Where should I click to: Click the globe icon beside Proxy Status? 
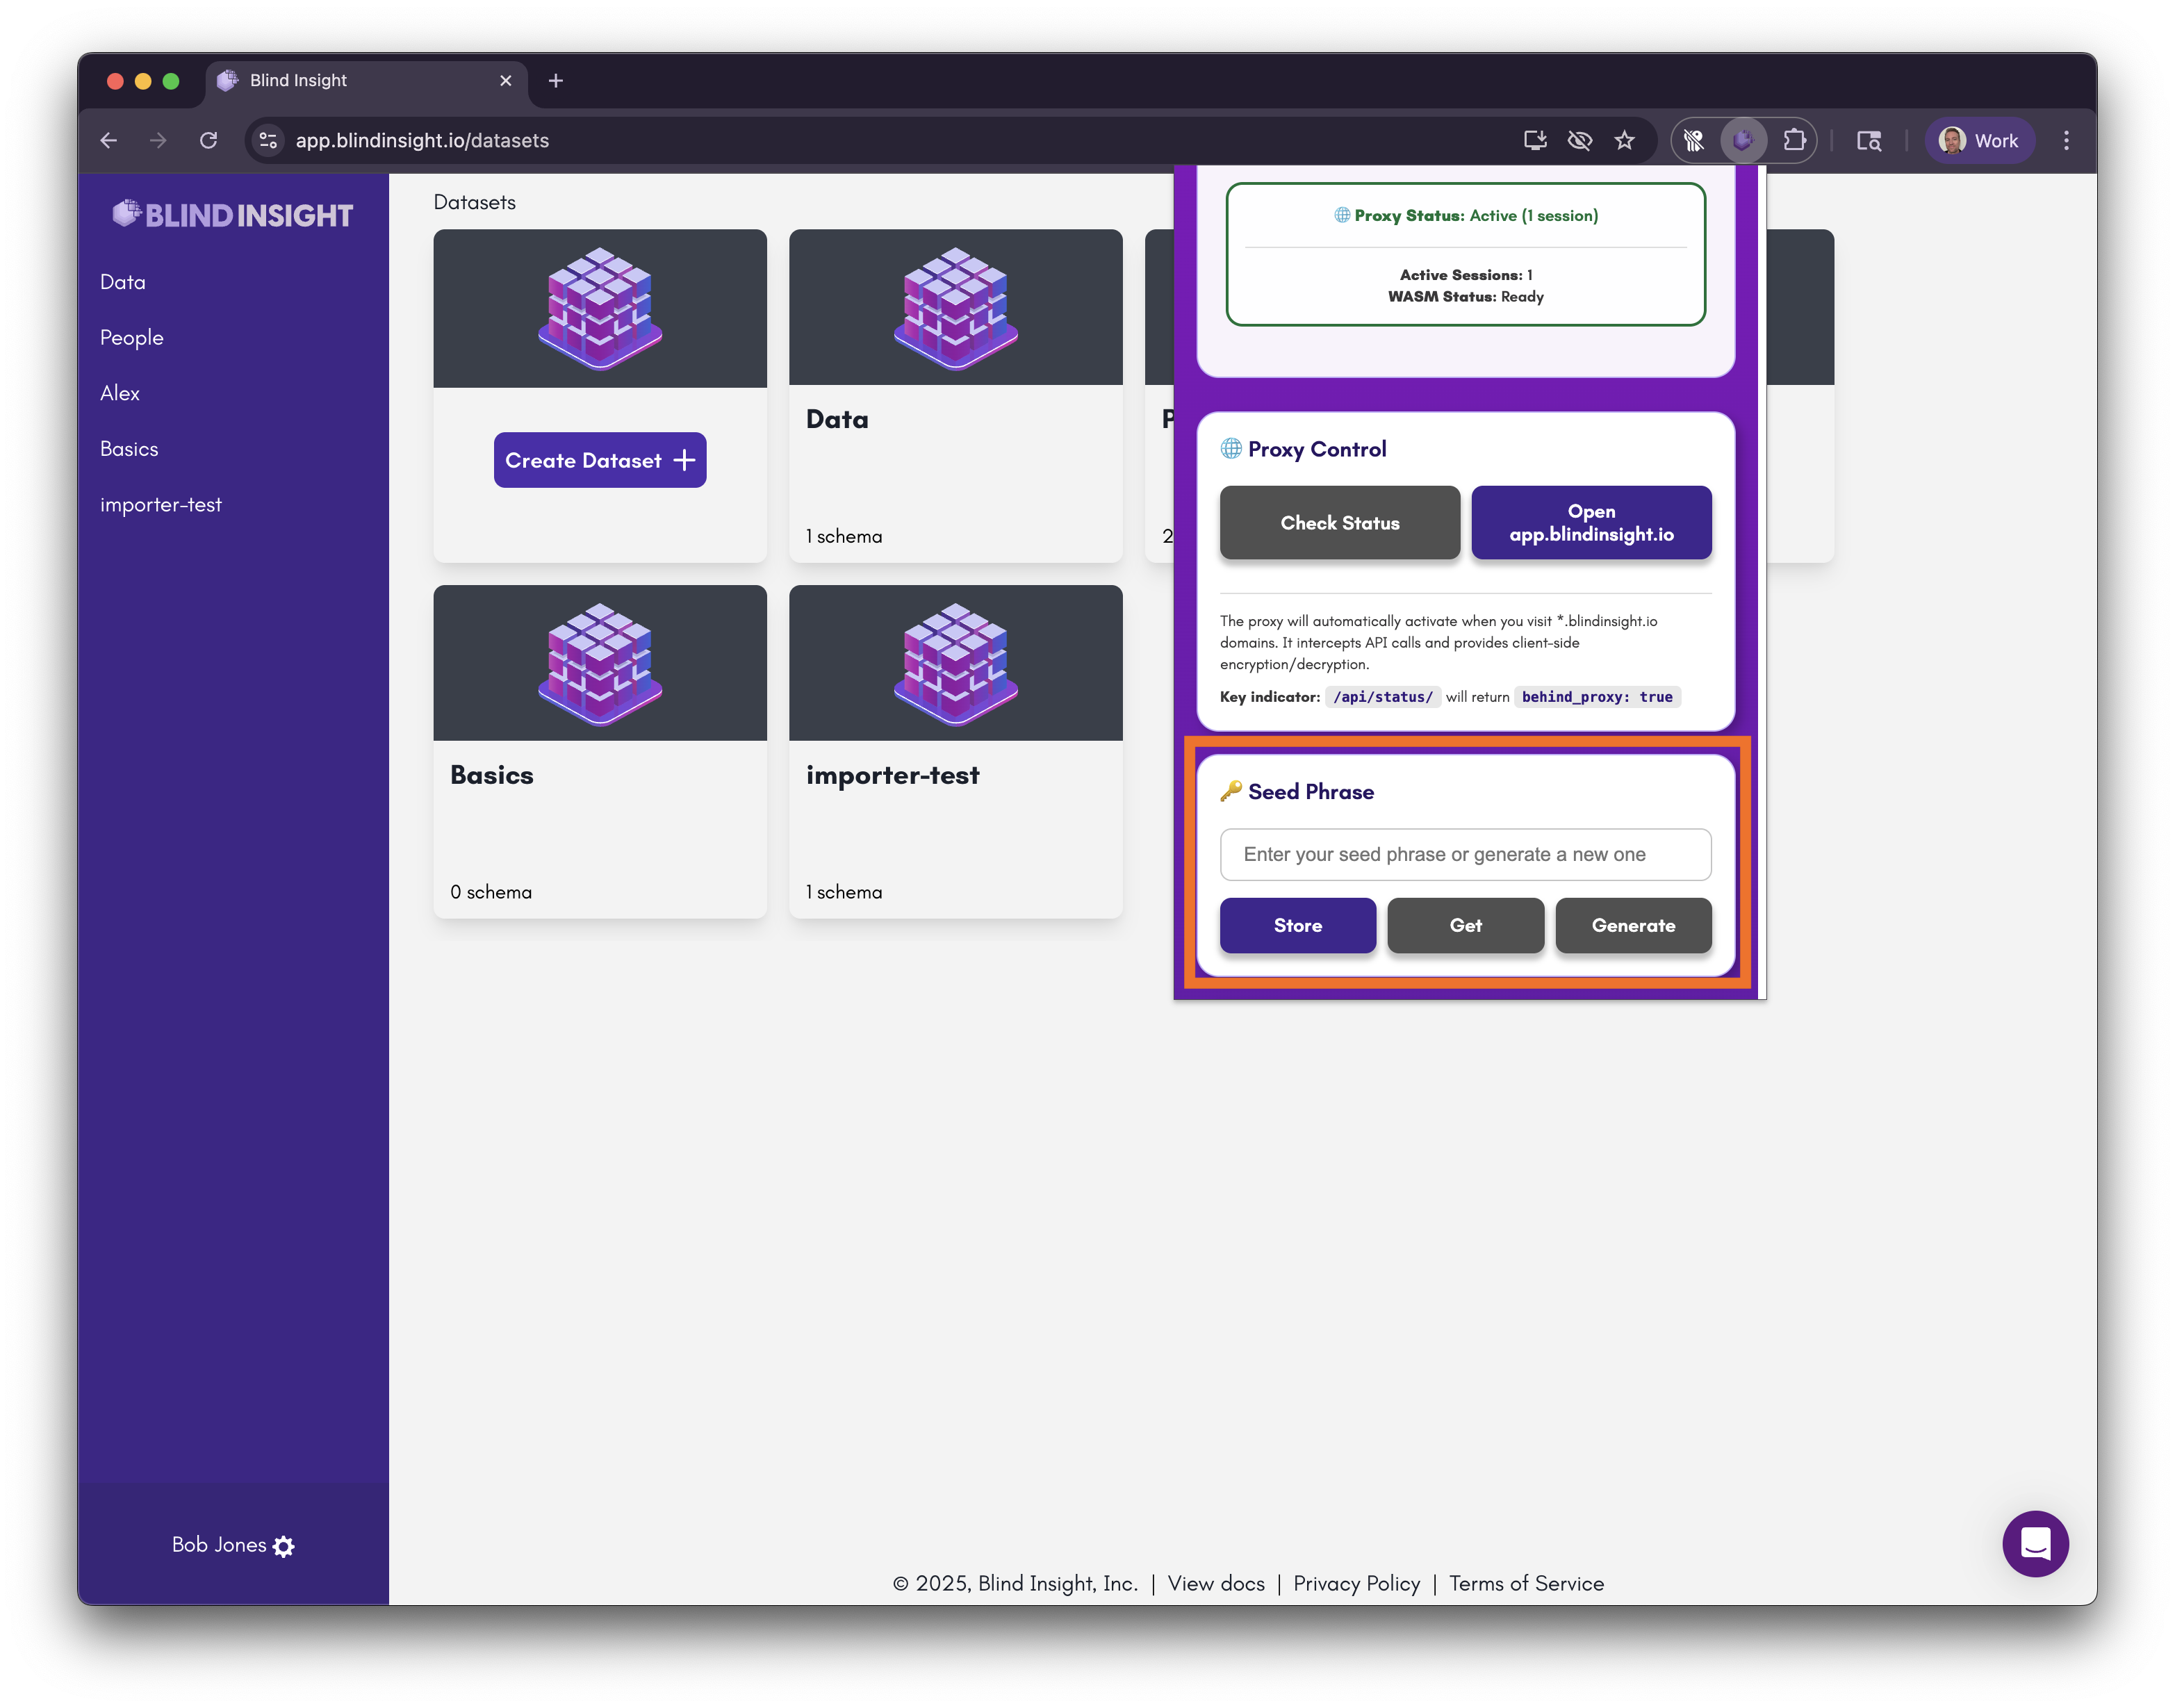(1342, 215)
